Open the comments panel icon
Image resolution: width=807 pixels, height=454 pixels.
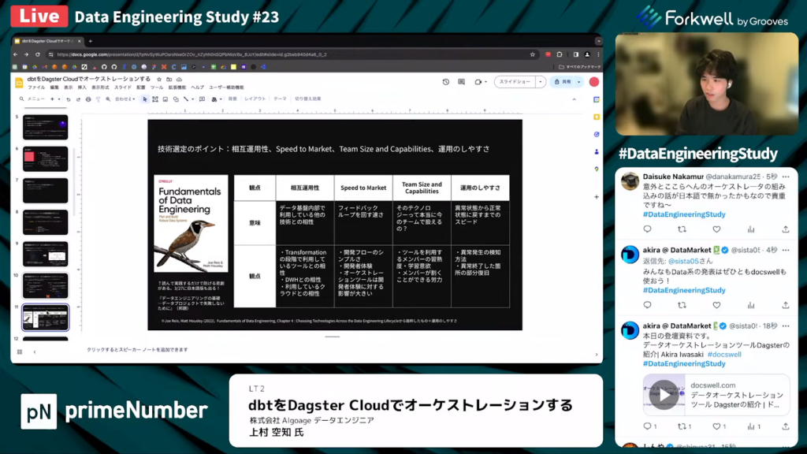point(462,82)
